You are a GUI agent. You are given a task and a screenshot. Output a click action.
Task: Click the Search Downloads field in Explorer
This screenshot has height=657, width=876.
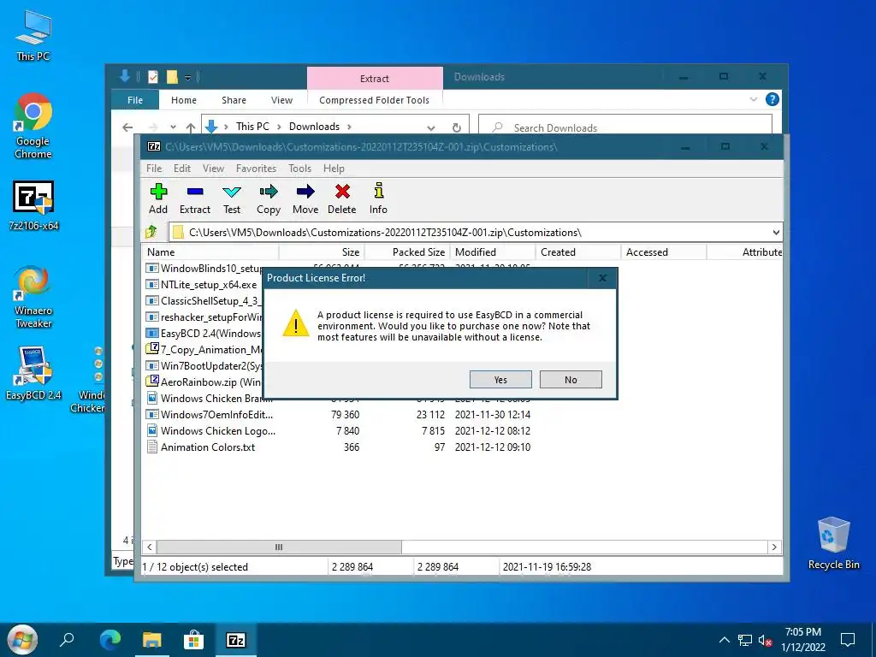point(625,128)
